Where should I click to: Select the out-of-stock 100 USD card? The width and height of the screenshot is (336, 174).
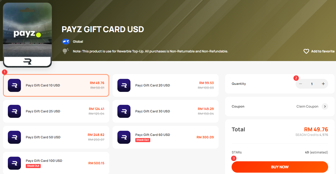56,163
